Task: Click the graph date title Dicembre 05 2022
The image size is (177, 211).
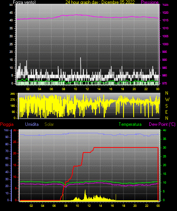Action: (118, 2)
